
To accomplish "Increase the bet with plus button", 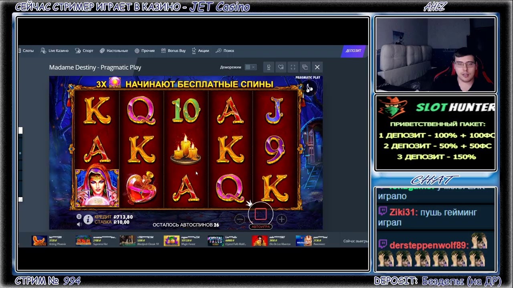I will (x=282, y=219).
